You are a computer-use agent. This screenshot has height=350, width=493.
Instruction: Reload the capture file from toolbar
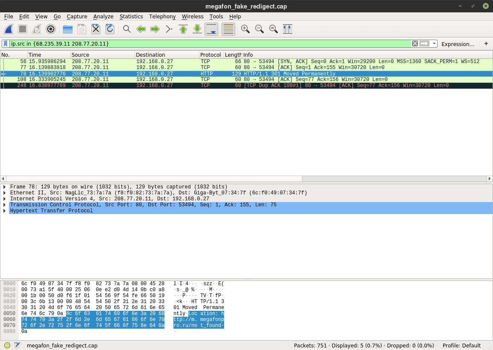point(110,29)
